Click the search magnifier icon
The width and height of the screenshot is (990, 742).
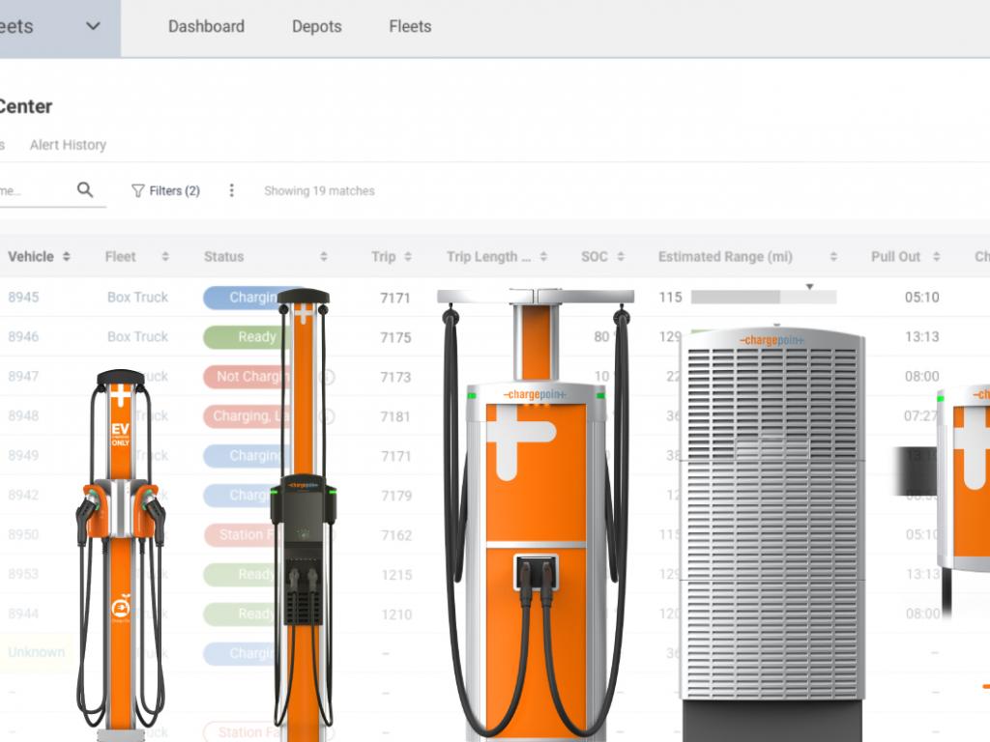point(85,190)
